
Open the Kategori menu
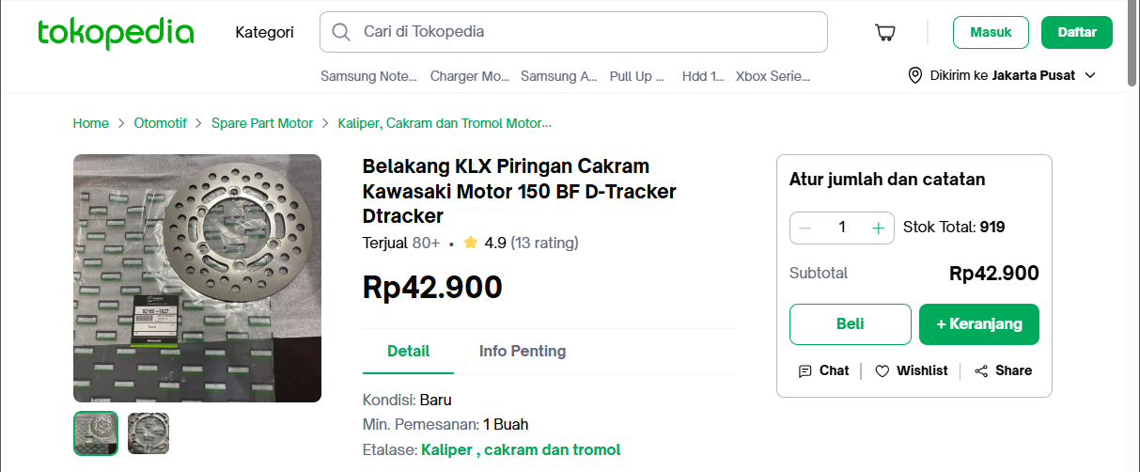coord(264,32)
